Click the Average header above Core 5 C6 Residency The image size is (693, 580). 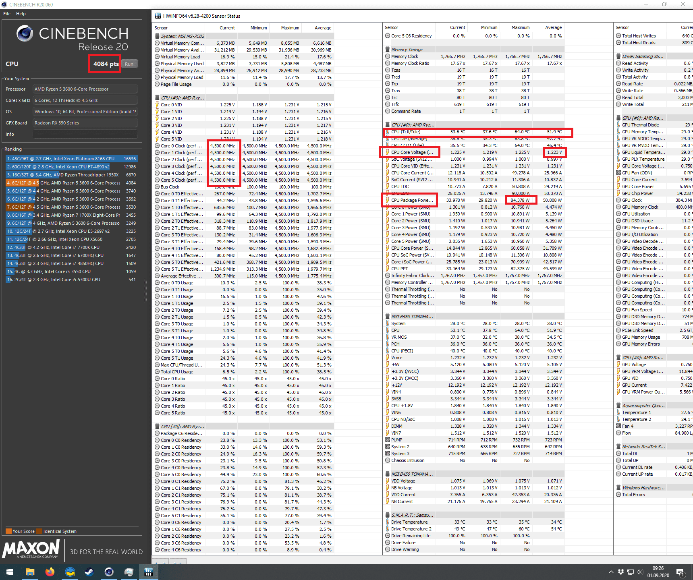(x=554, y=27)
